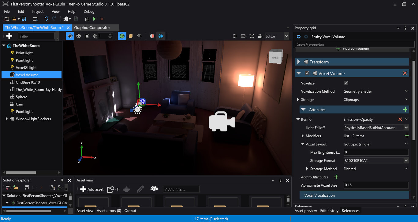Click the Max Brightness value field
The width and height of the screenshot is (418, 222).
pyautogui.click(x=376, y=152)
